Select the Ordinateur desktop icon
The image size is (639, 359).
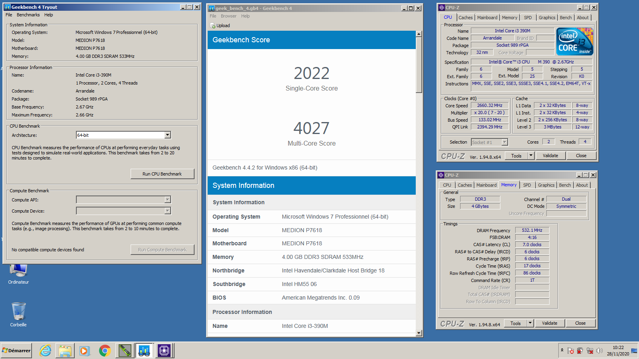[18, 274]
